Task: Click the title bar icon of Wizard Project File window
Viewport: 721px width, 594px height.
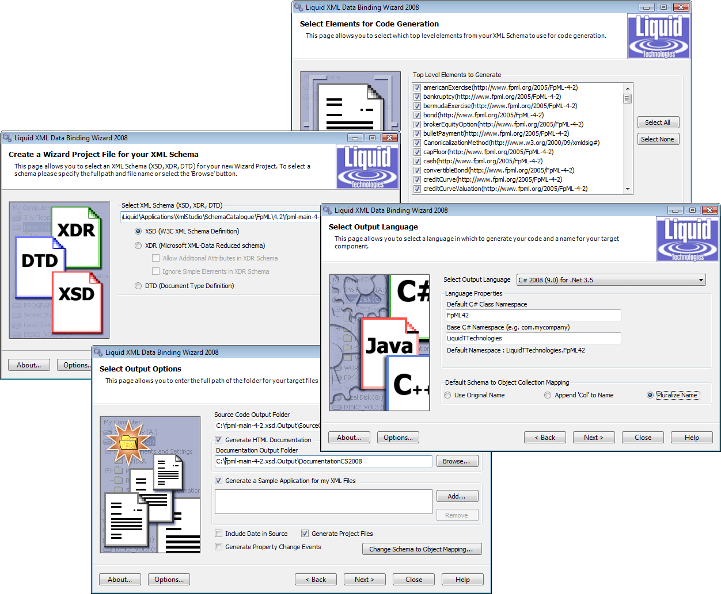Action: click(x=7, y=138)
